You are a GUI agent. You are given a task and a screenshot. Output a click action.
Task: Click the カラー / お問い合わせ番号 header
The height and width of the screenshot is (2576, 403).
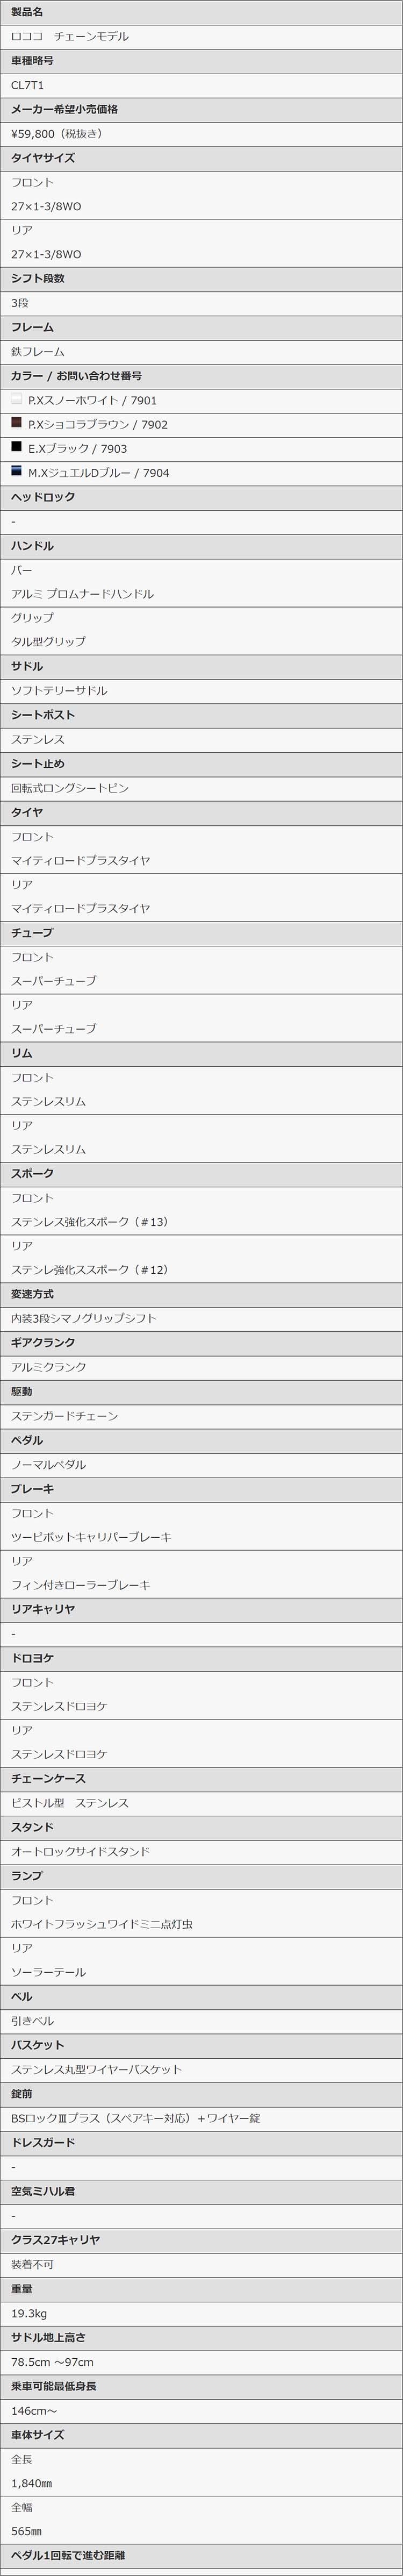click(x=76, y=376)
